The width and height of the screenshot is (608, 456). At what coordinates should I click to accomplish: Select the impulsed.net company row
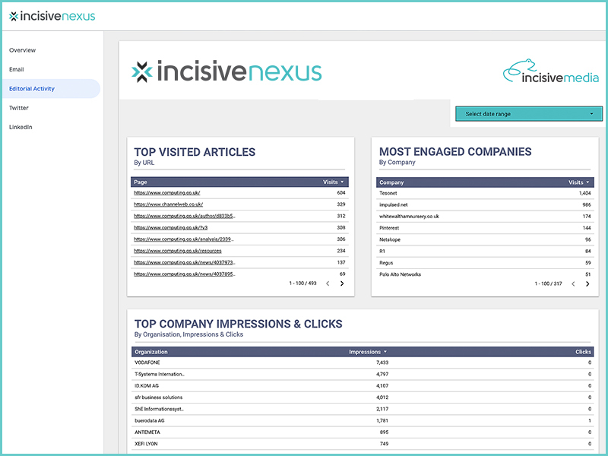[x=485, y=204]
